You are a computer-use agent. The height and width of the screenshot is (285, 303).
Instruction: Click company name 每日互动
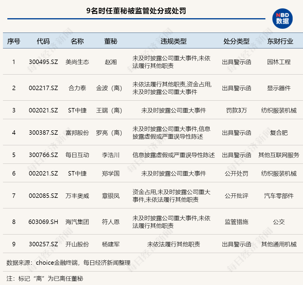click(x=77, y=155)
